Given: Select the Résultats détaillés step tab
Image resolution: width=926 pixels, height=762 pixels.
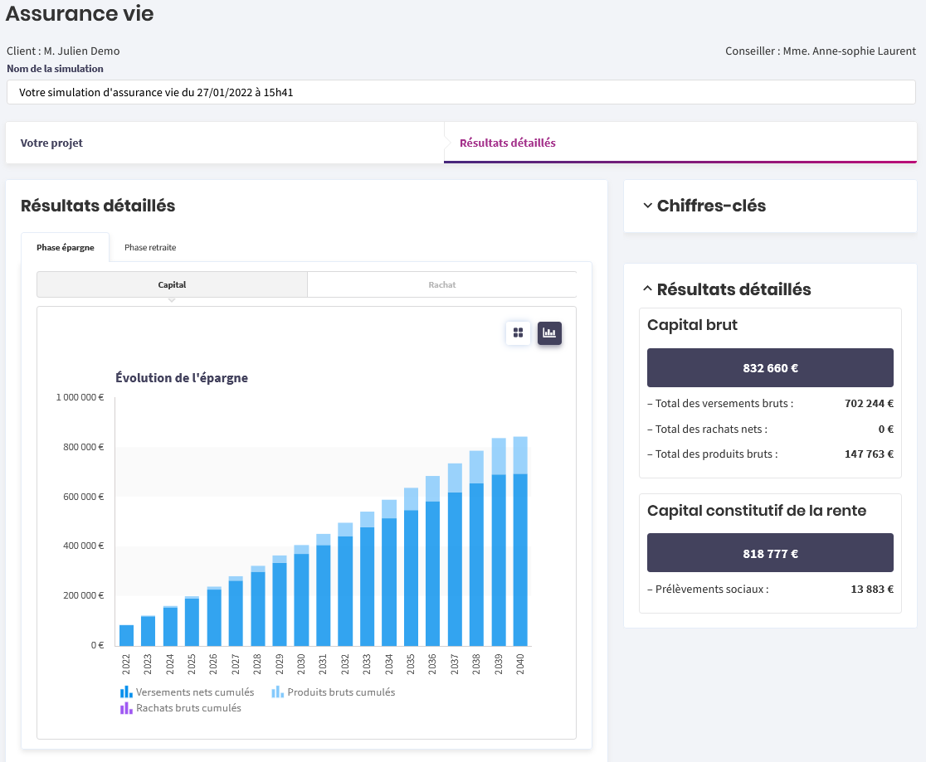Looking at the screenshot, I should point(680,143).
